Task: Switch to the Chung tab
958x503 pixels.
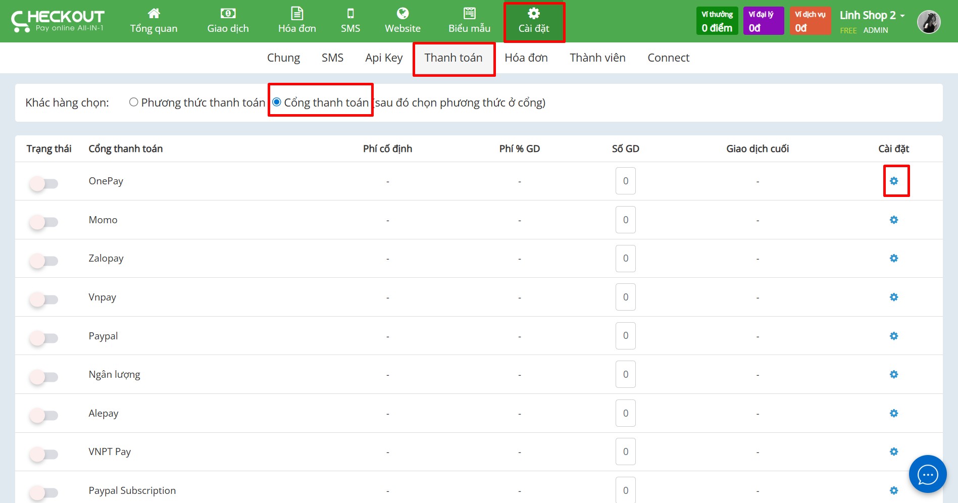Action: [283, 58]
